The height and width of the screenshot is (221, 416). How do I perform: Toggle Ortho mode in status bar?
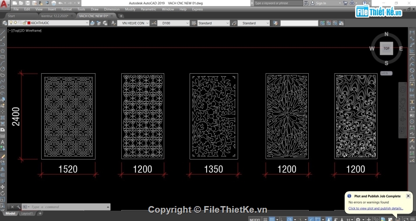click(x=282, y=219)
